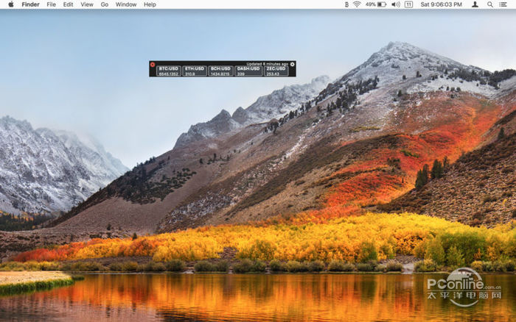Image resolution: width=516 pixels, height=322 pixels.
Task: Click the Bluetooth status icon
Action: click(346, 4)
